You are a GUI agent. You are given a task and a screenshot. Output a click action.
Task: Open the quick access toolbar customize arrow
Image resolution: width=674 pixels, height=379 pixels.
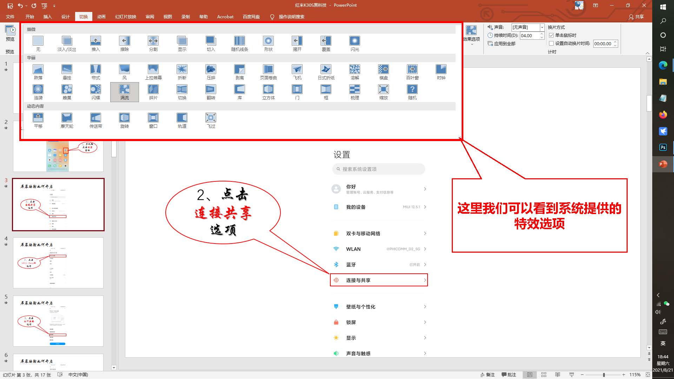click(x=54, y=6)
